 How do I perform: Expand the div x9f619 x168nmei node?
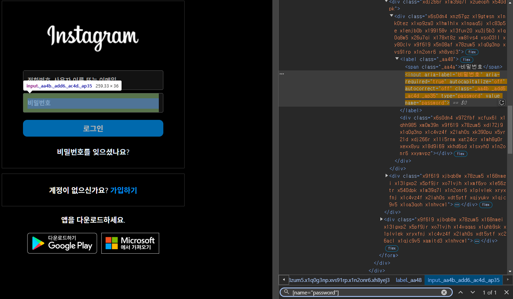tap(387, 176)
